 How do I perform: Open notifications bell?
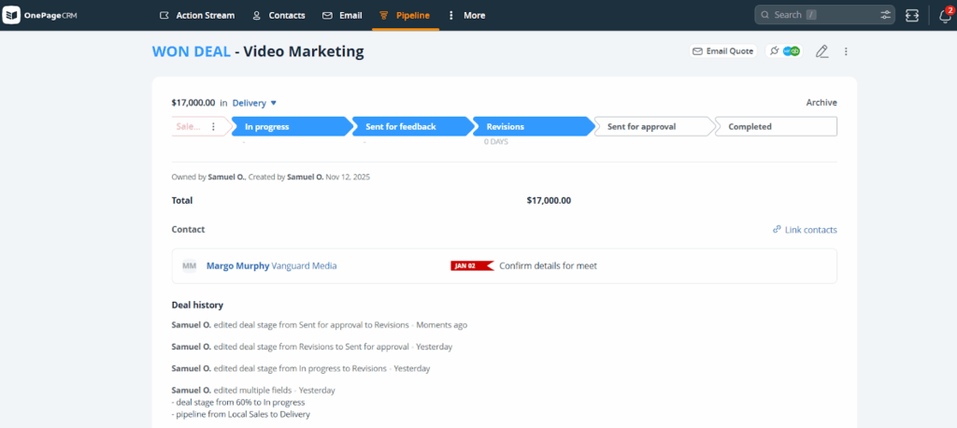945,16
